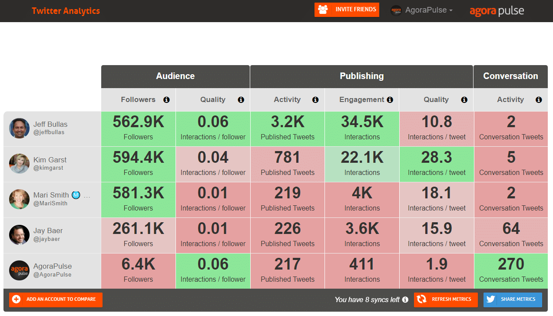Click Share Metrics button
Screen dimensions: 553x316
tap(513, 300)
